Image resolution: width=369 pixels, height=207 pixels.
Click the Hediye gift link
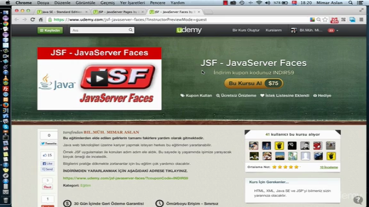click(322, 95)
